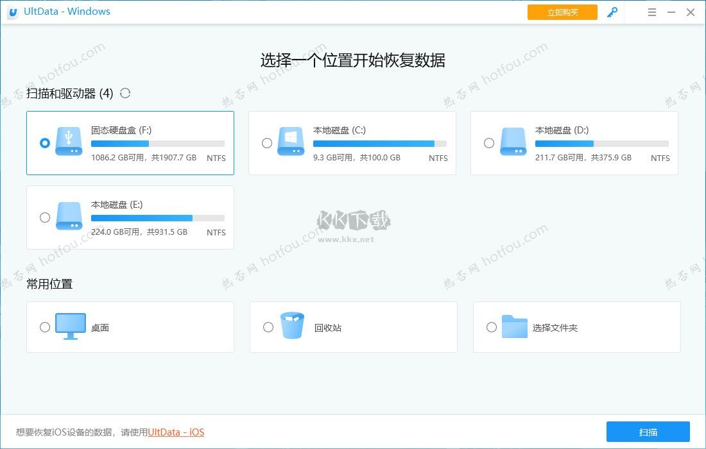Viewport: 706px width, 449px height.
Task: Select the 选择文件夹 option
Action: click(491, 327)
